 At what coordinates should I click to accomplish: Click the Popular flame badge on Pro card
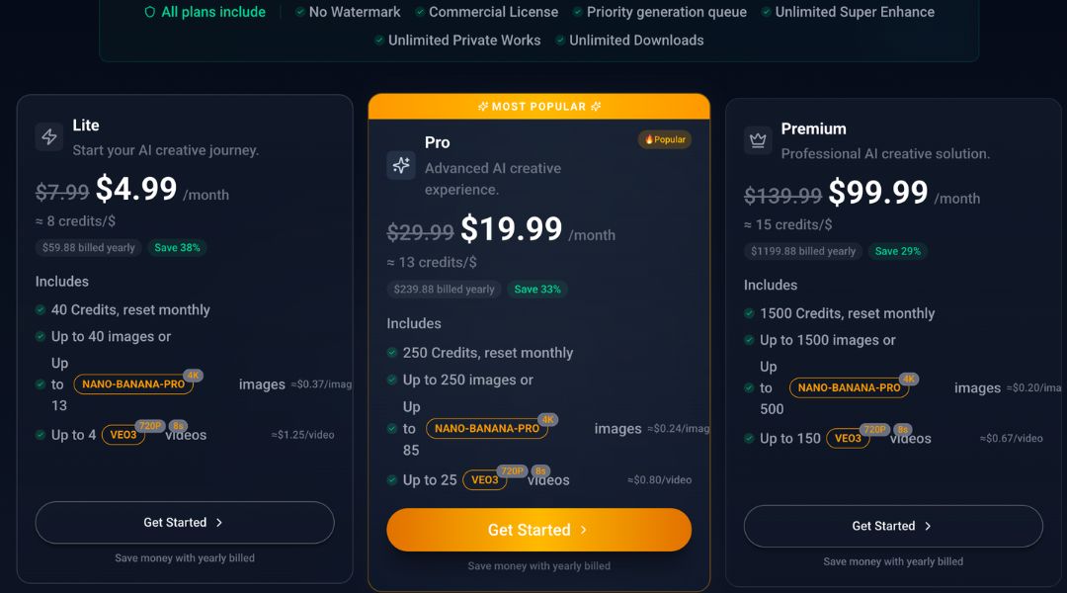tap(665, 139)
